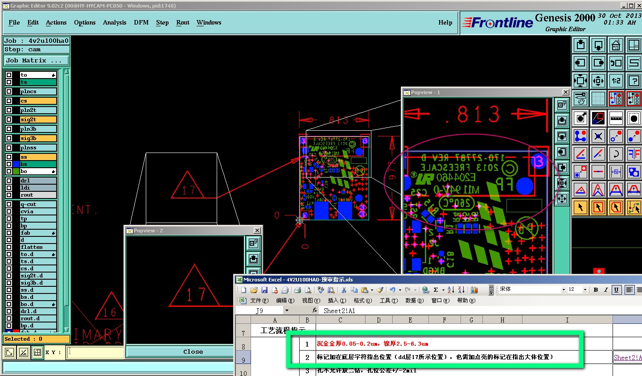The image size is (642, 376).
Task: Click Excel Sort Ascending icon
Action: [x=451, y=290]
